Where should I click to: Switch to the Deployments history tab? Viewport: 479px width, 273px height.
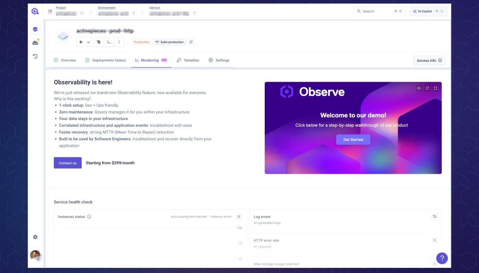109,60
